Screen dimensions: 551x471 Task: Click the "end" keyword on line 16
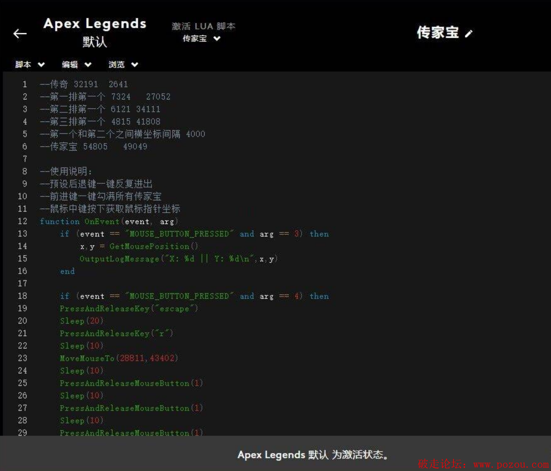[67, 271]
